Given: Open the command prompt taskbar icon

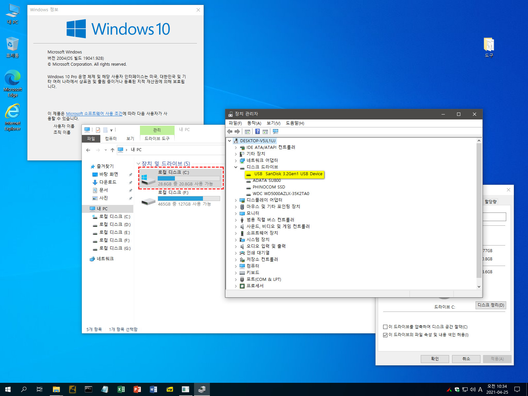Looking at the screenshot, I should point(88,389).
